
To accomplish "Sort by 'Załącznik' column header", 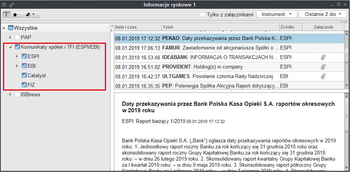I will coord(323,27).
